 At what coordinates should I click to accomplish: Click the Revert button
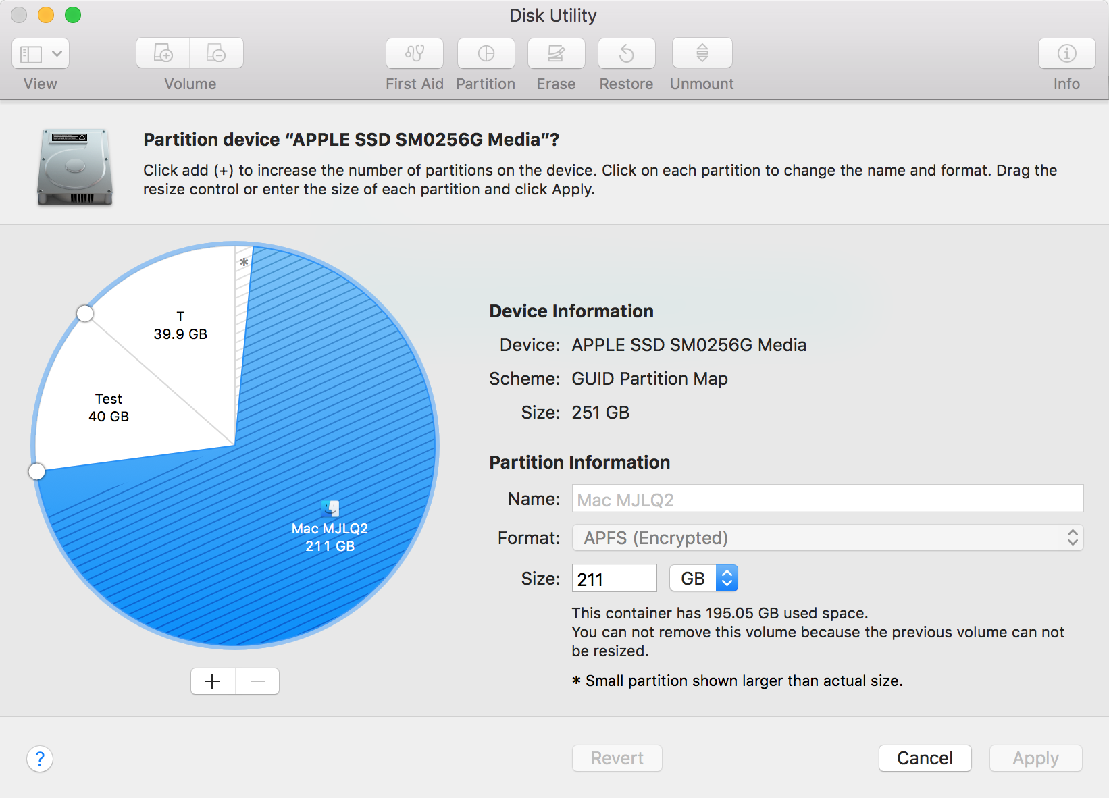pos(617,758)
